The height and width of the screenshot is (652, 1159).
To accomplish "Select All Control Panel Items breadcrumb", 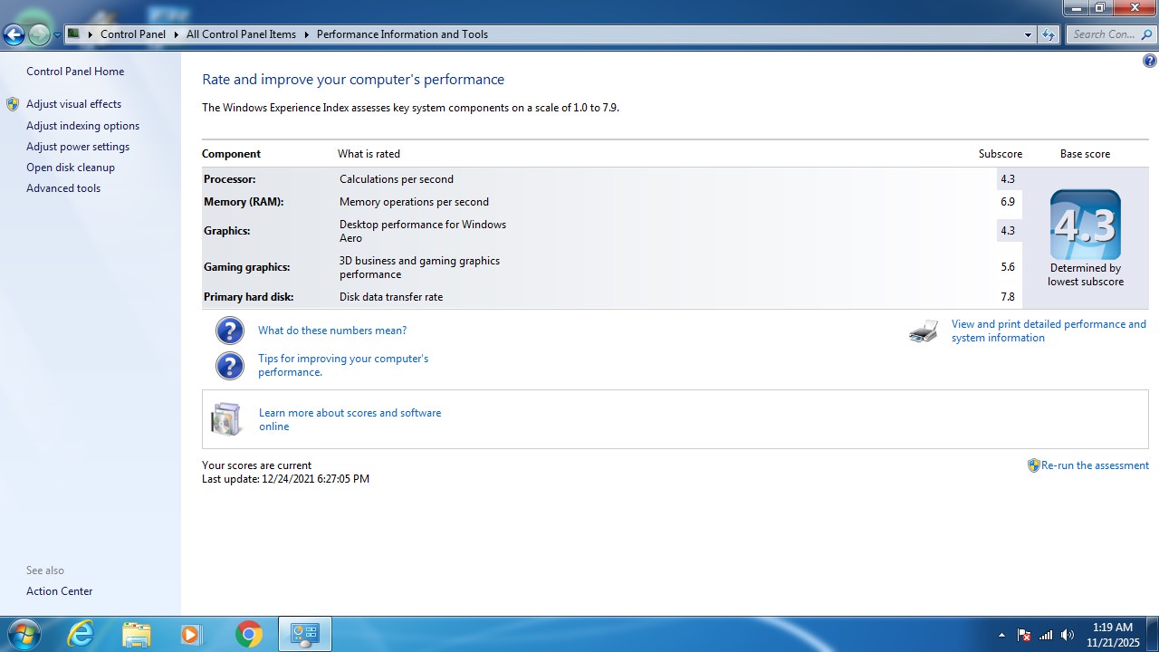I will pyautogui.click(x=241, y=34).
